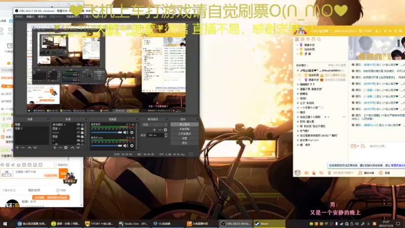The width and height of the screenshot is (405, 228).
Task: Click the favorite star in YY title bar
Action: tap(385, 31)
